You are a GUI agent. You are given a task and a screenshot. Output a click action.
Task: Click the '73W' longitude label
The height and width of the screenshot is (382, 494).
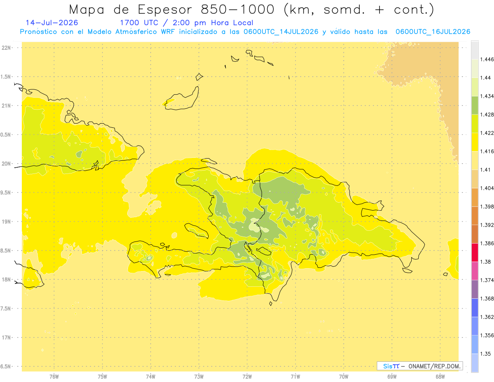click(x=199, y=377)
